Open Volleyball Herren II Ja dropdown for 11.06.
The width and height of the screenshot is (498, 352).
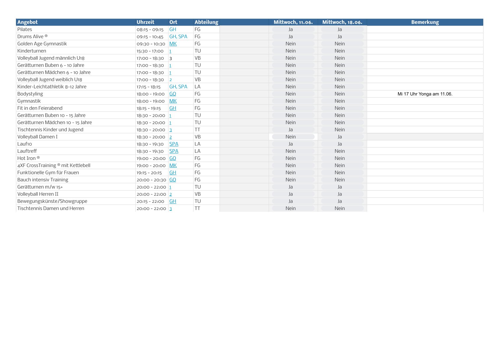coord(293,194)
